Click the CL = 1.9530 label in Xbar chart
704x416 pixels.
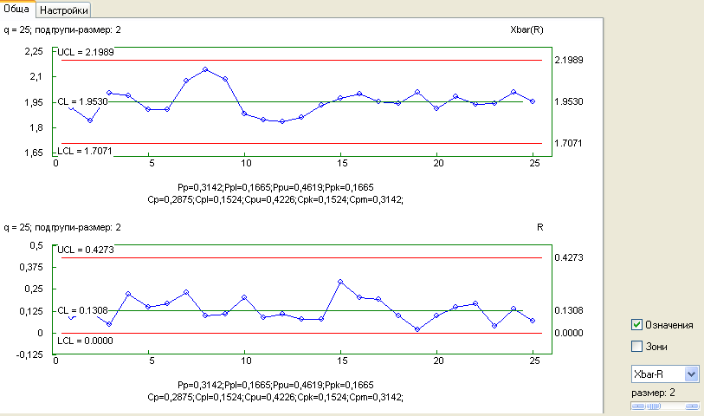point(81,101)
